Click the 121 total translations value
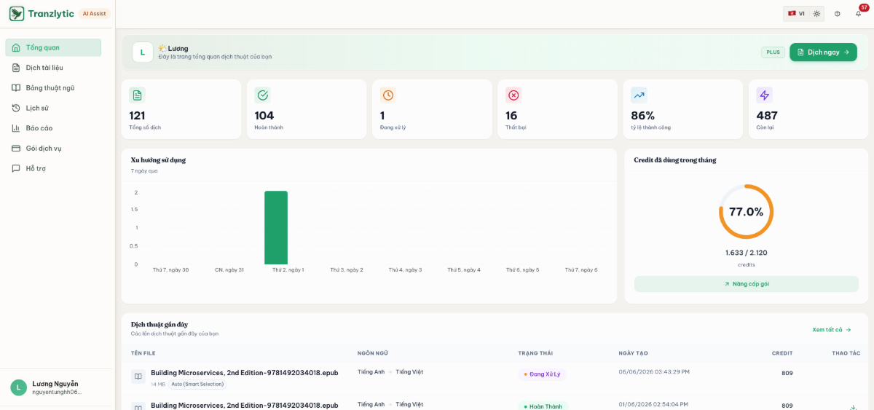Screen dimensions: 874x410 coord(137,115)
